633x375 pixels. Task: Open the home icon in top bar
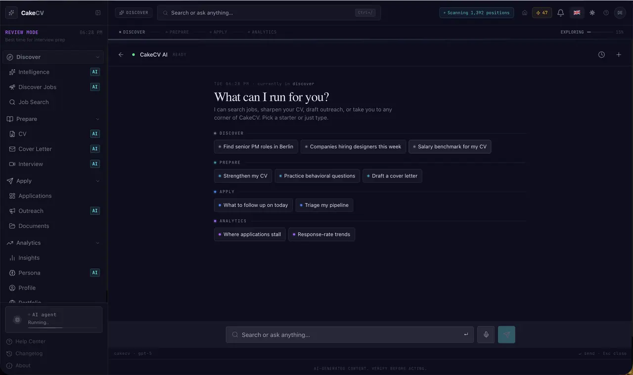click(x=525, y=13)
